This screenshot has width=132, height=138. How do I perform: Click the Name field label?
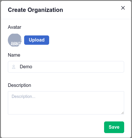[14, 55]
